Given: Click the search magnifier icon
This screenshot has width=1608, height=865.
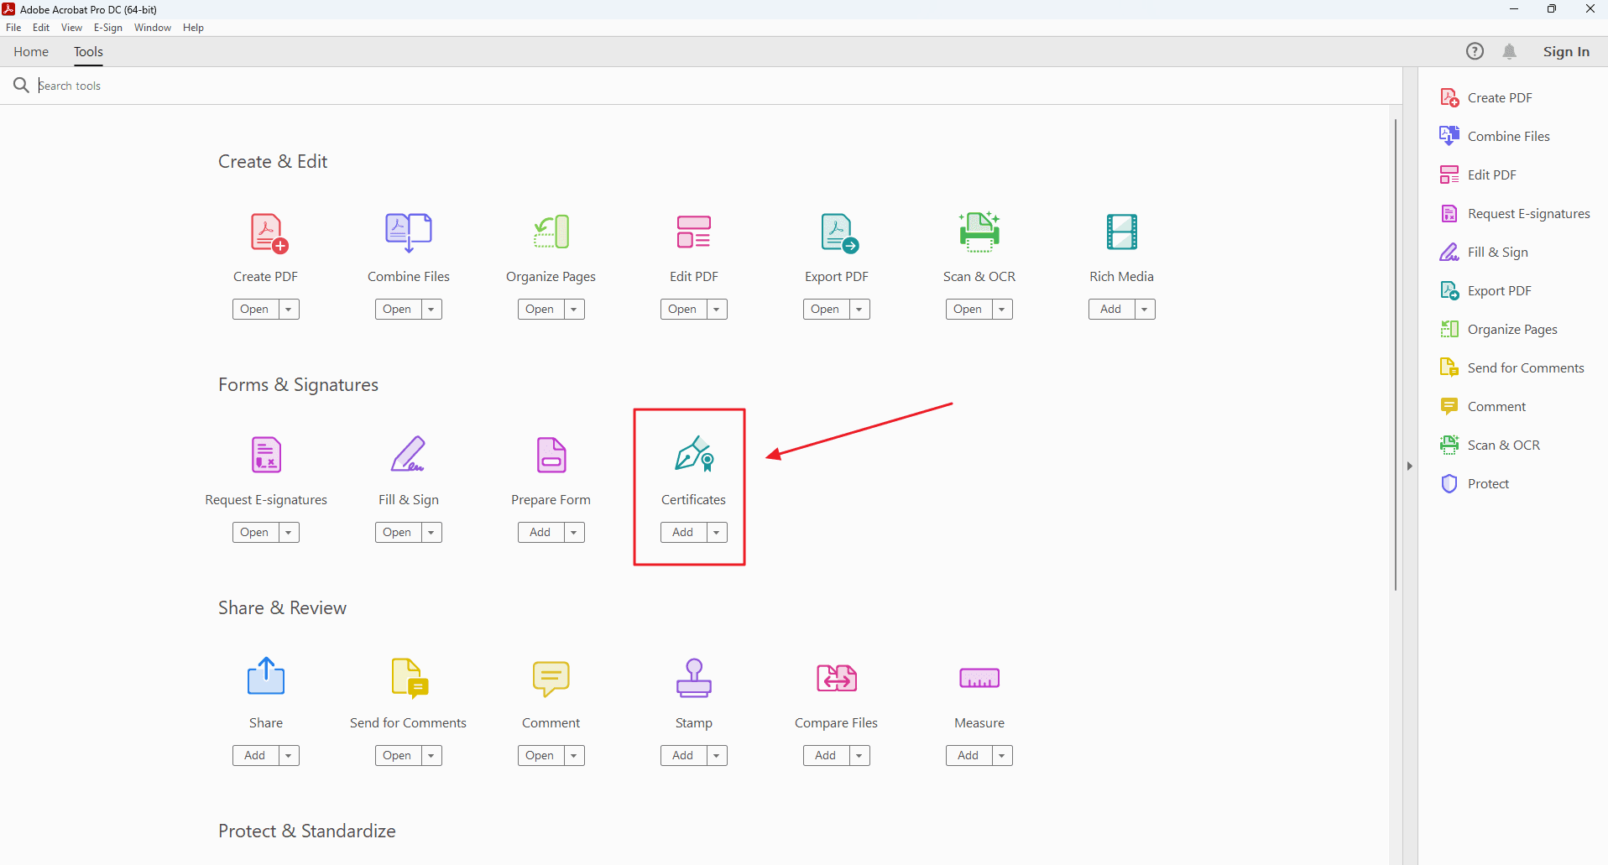Looking at the screenshot, I should (21, 85).
